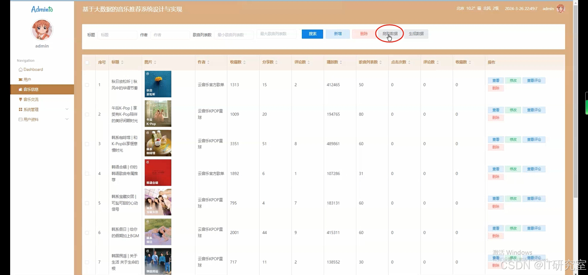Image resolution: width=588 pixels, height=275 pixels.
Task: Click 查看评论 for row 3 韩系咖啡馆
Action: (534, 140)
